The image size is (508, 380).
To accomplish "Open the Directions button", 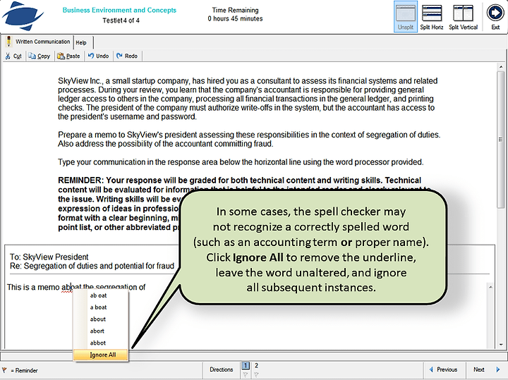I will [222, 369].
